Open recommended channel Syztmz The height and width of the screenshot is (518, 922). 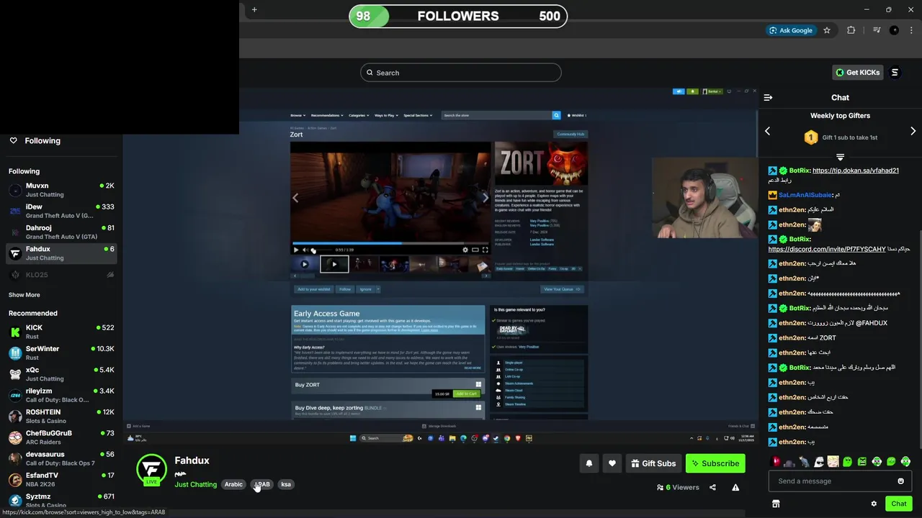pos(61,500)
